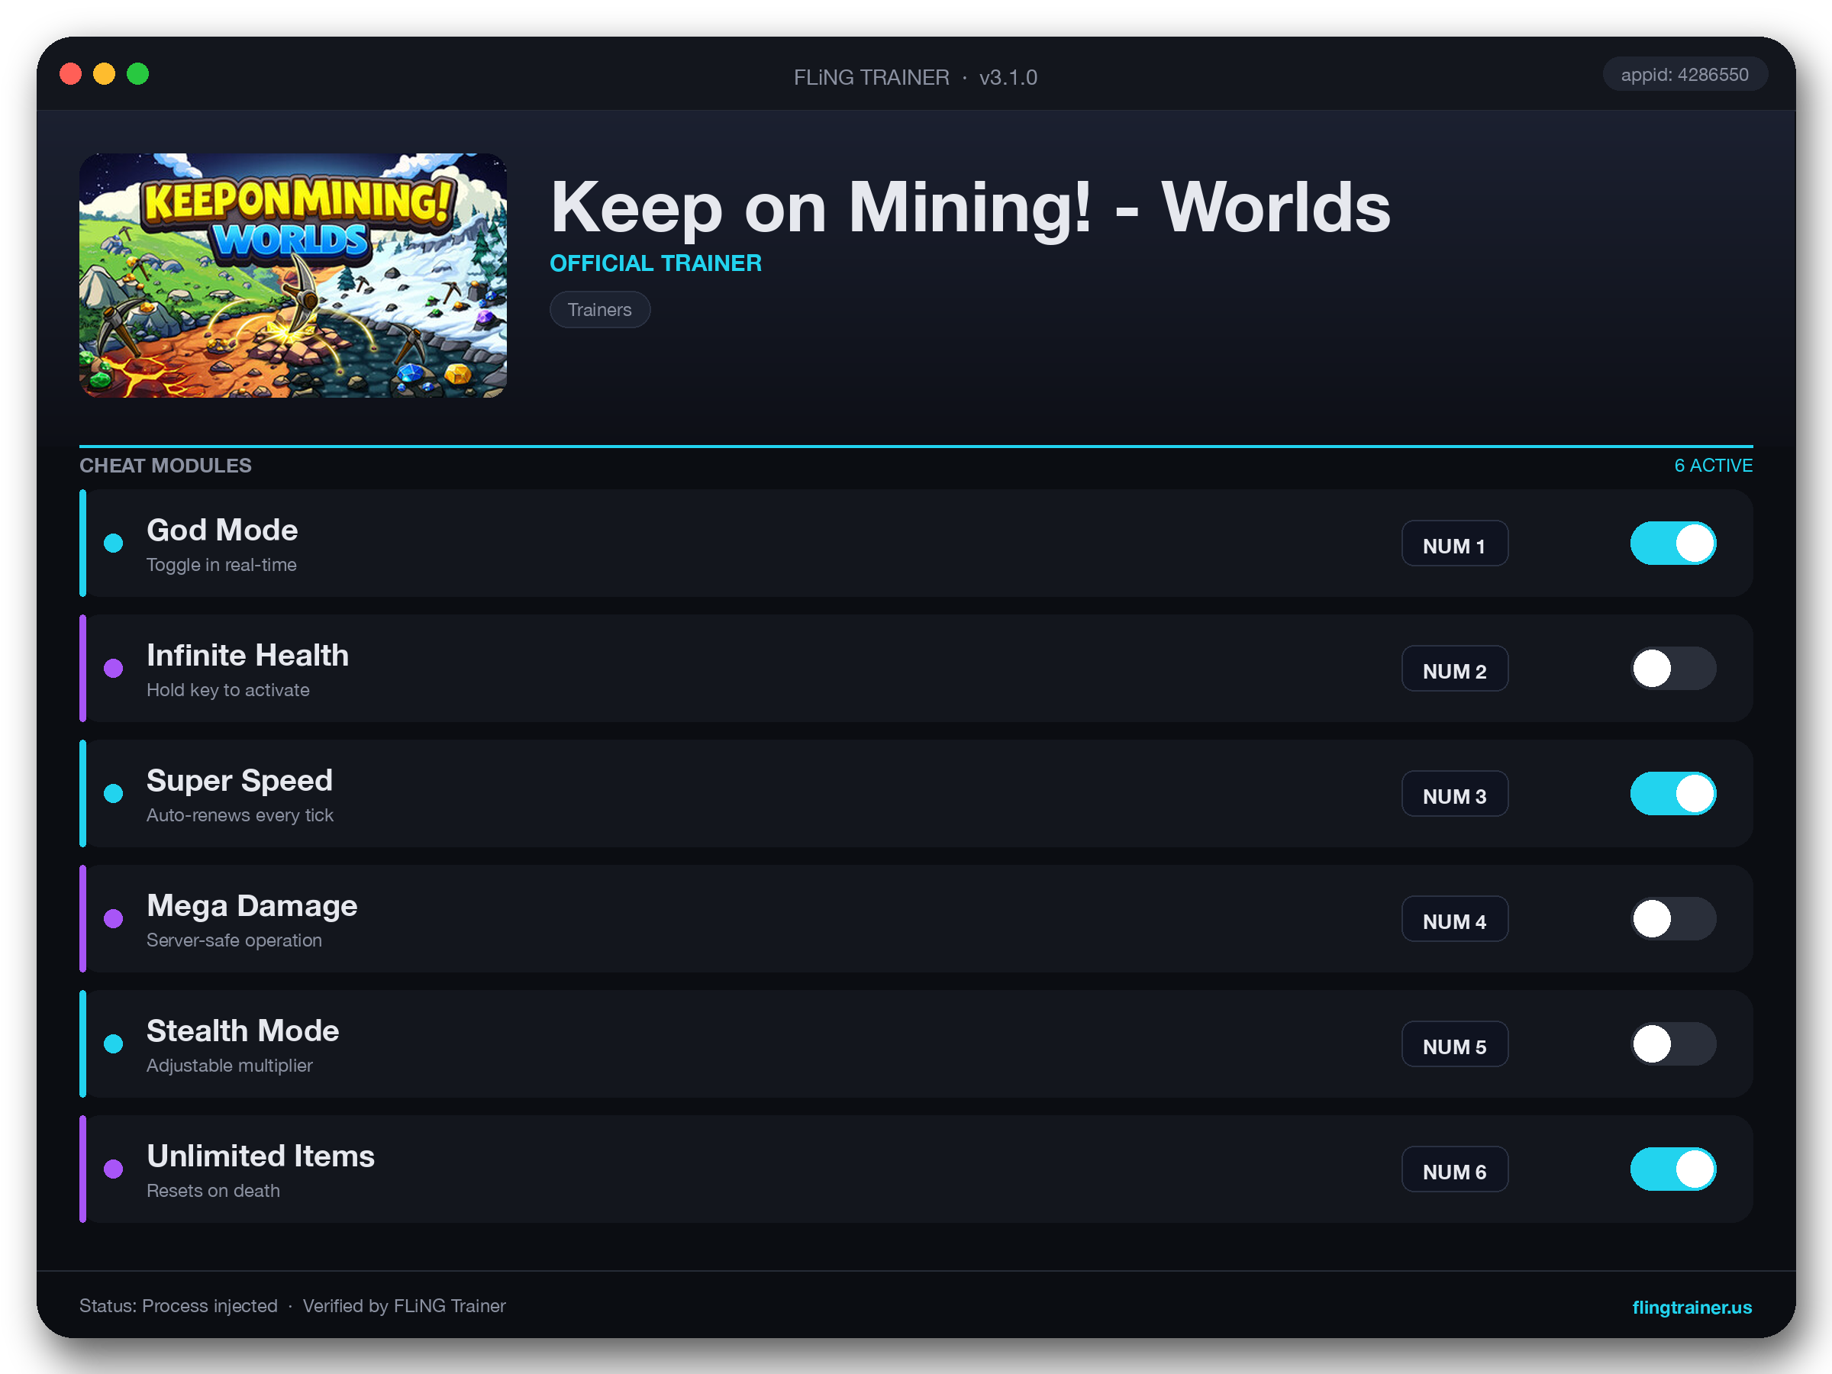Click the 'Toggle in real-time' description
The width and height of the screenshot is (1832, 1374).
(221, 565)
